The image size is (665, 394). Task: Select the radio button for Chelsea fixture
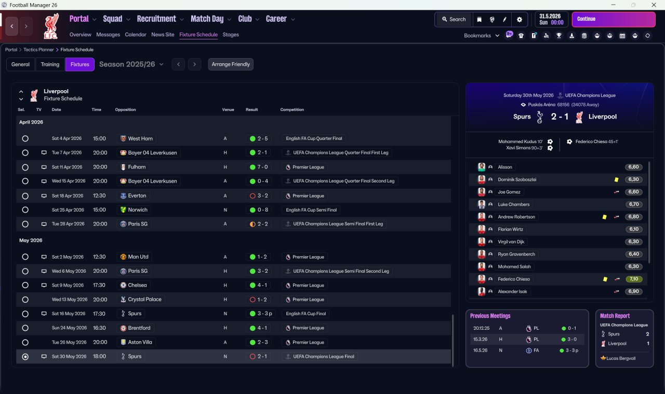pyautogui.click(x=25, y=285)
